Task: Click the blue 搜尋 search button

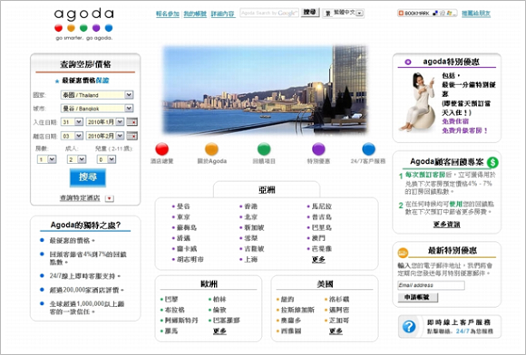Action: 88,177
